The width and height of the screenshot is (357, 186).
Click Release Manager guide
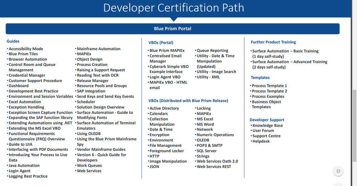[x=93, y=81]
